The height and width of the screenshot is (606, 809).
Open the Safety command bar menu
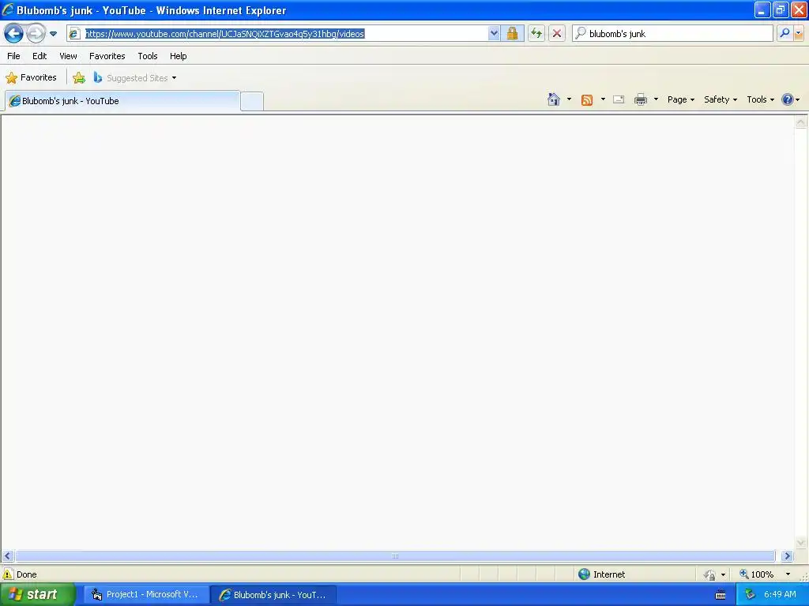(x=721, y=99)
